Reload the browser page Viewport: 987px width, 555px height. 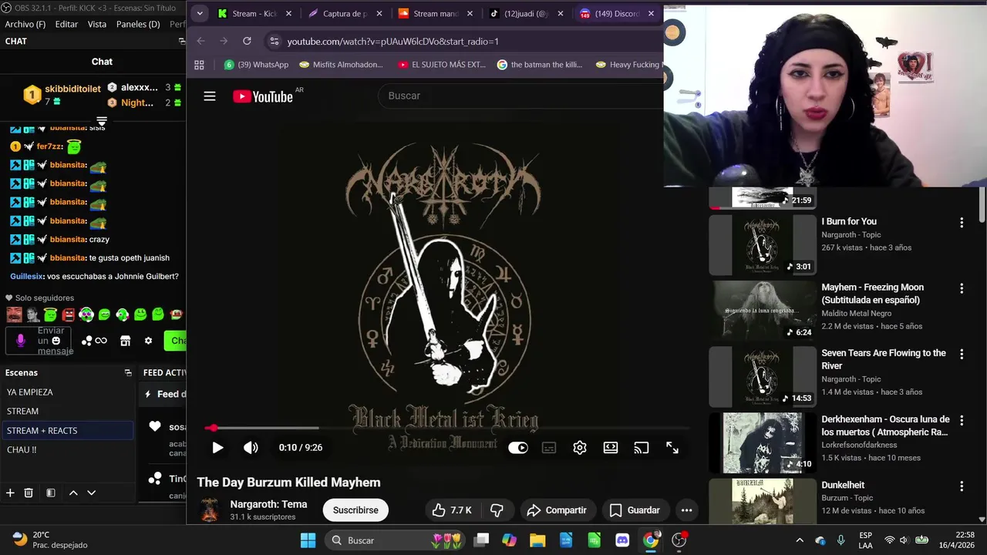(247, 41)
